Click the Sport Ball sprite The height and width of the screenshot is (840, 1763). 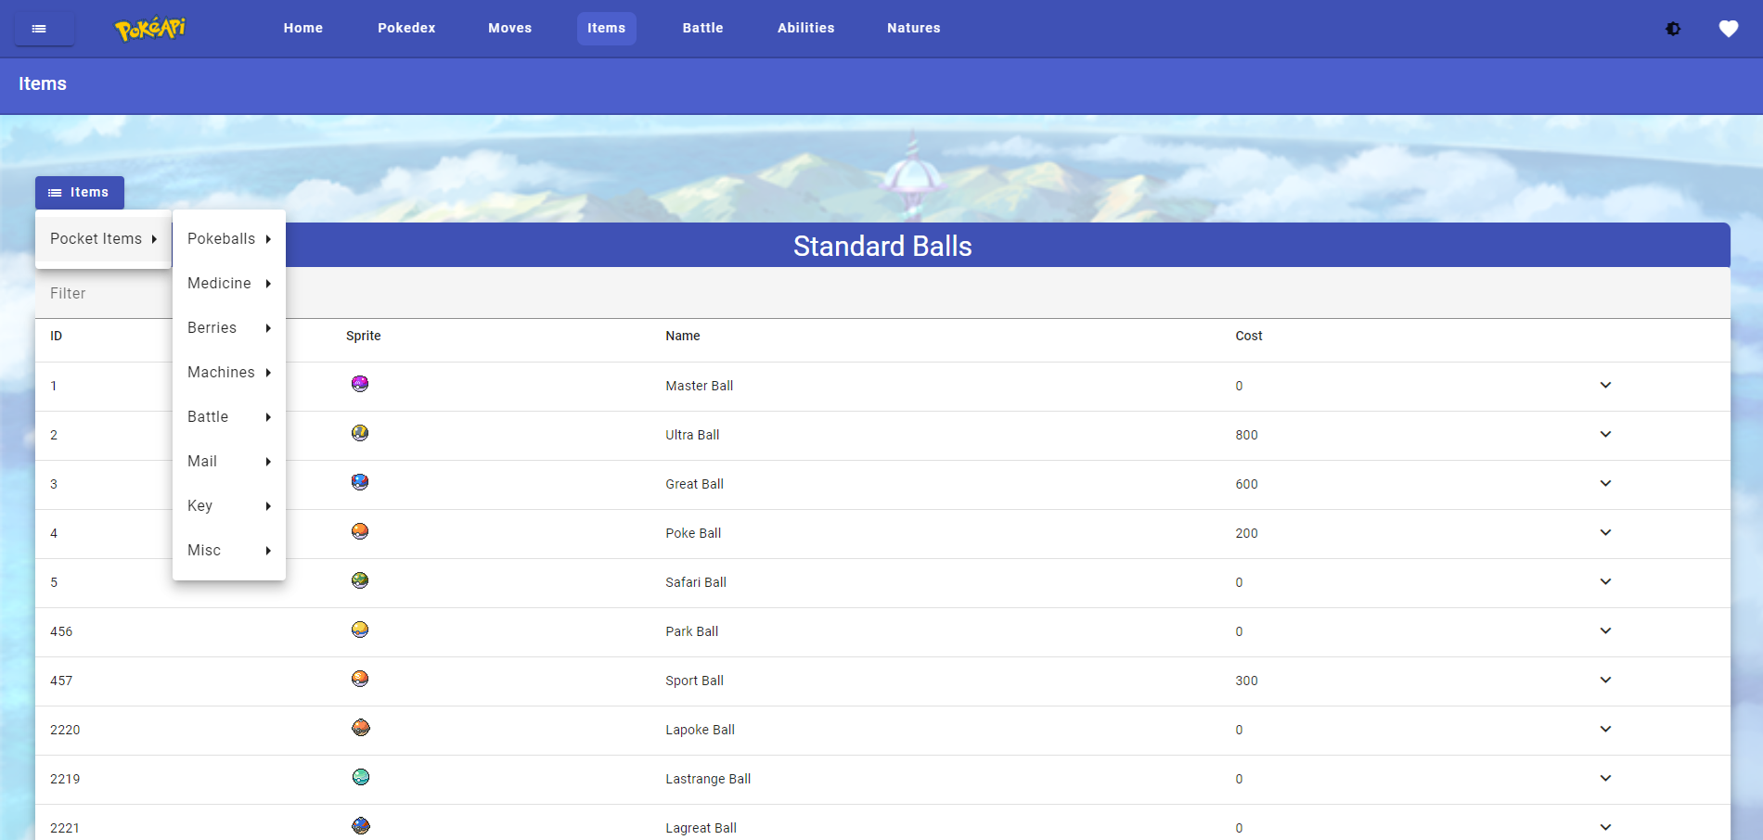click(x=360, y=679)
